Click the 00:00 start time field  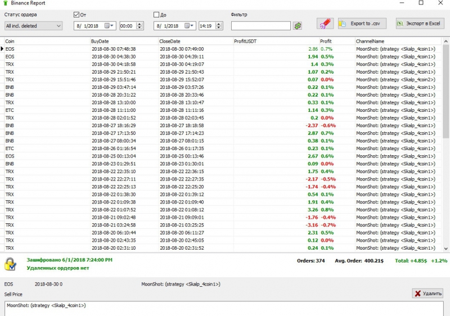(128, 26)
